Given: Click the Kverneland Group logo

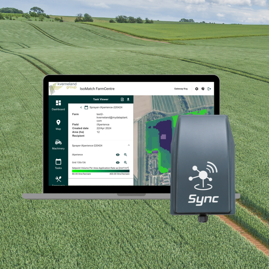Looking at the screenshot, I should pos(63,88).
